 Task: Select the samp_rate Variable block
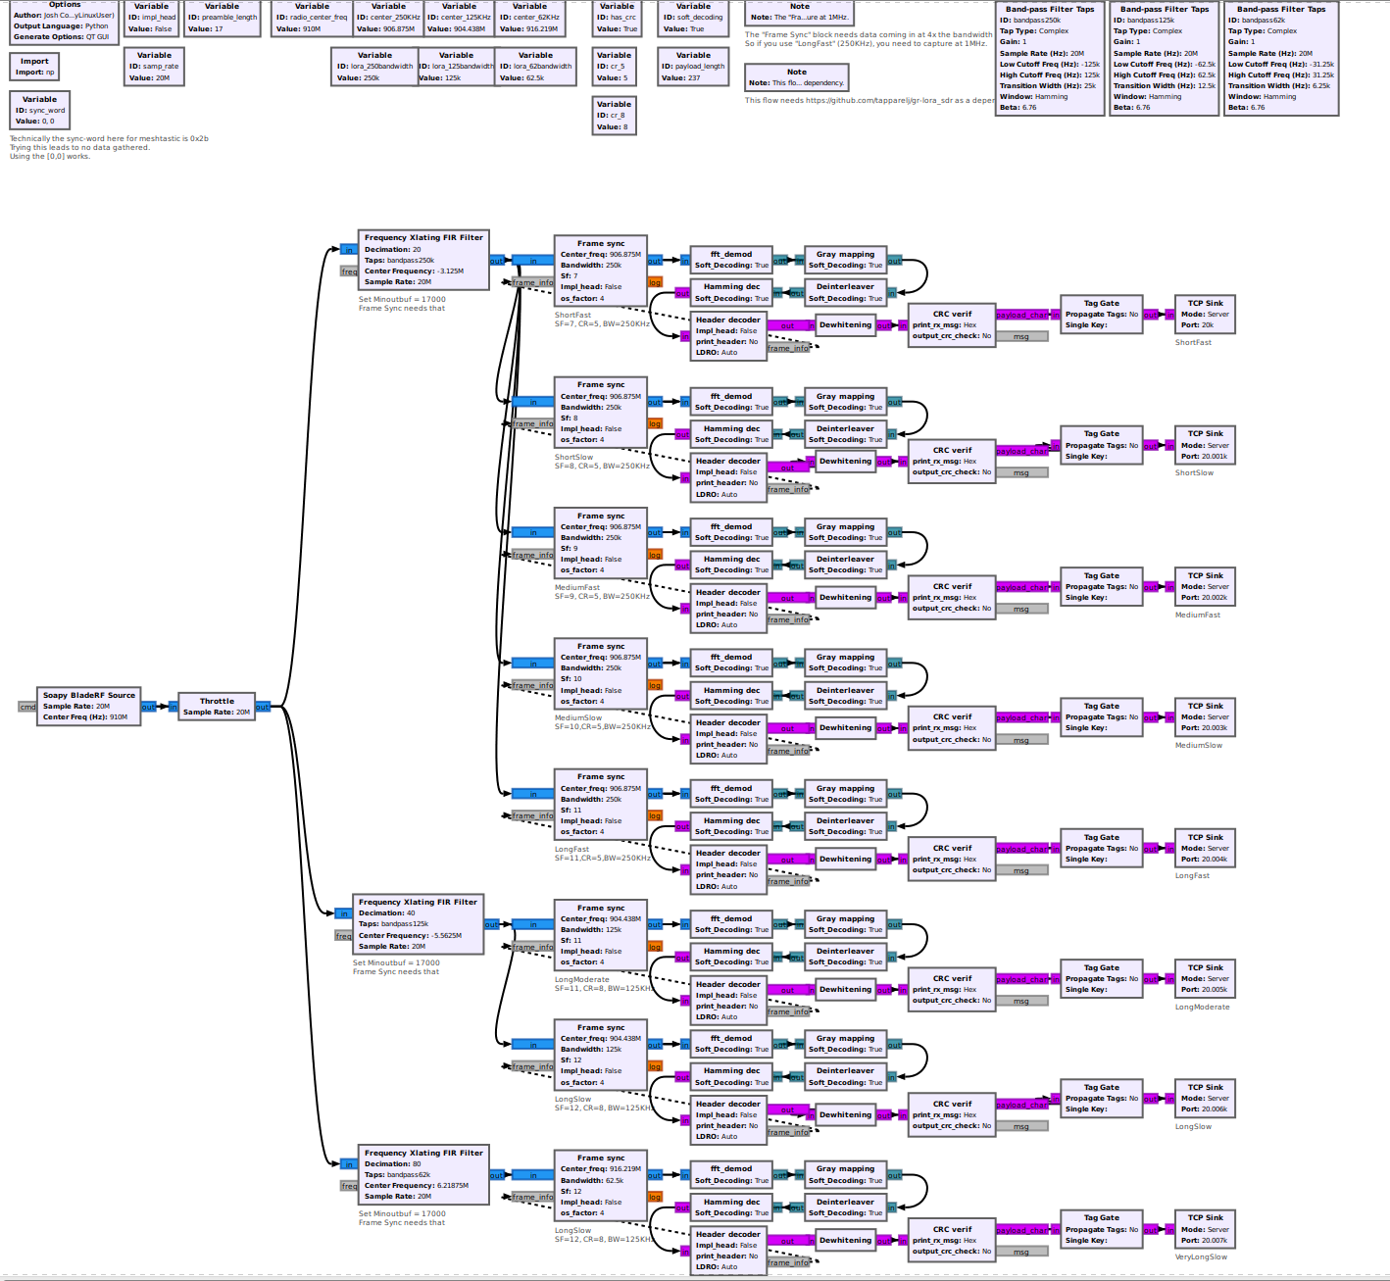pyautogui.click(x=154, y=67)
